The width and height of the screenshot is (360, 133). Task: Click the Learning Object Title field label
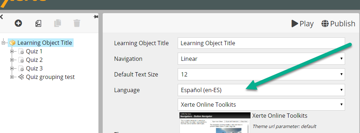141,43
